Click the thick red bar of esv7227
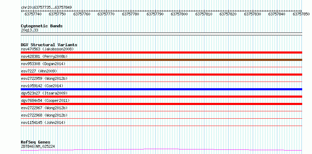The image size is (312, 154). click(x=161, y=75)
